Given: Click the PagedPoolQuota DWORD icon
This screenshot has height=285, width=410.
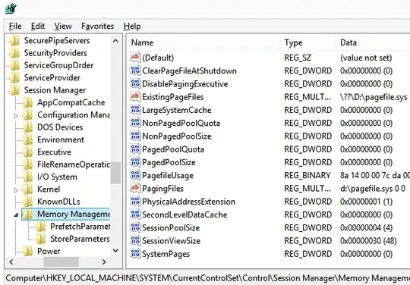Looking at the screenshot, I should [135, 149].
